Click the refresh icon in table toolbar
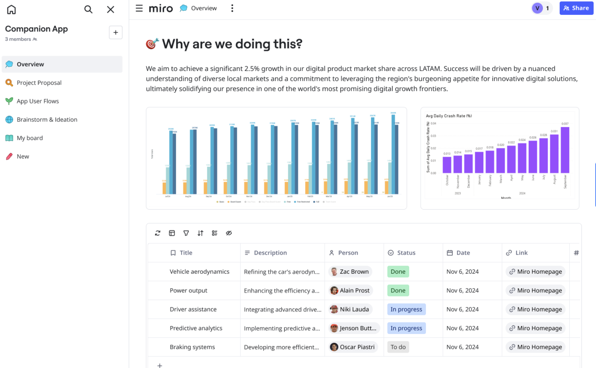 [157, 233]
